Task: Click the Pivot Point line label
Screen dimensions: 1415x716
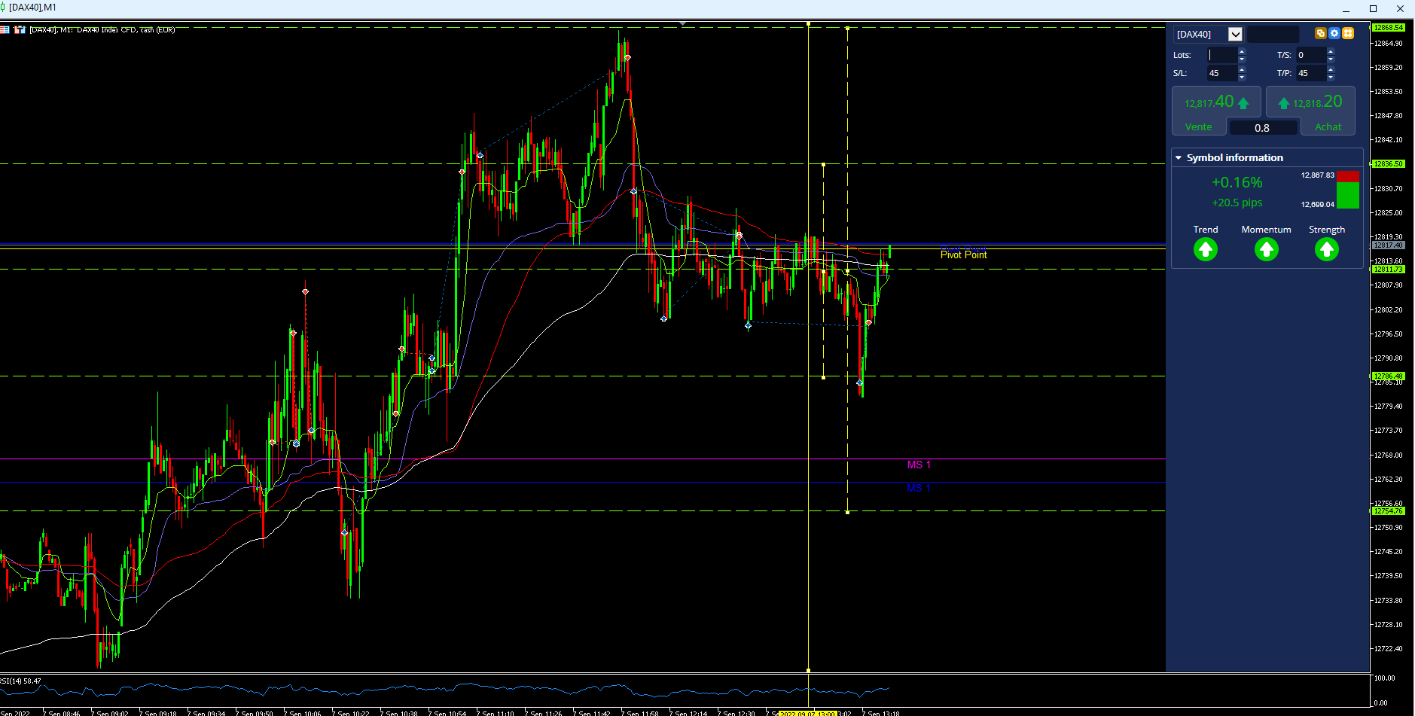Action: [963, 254]
